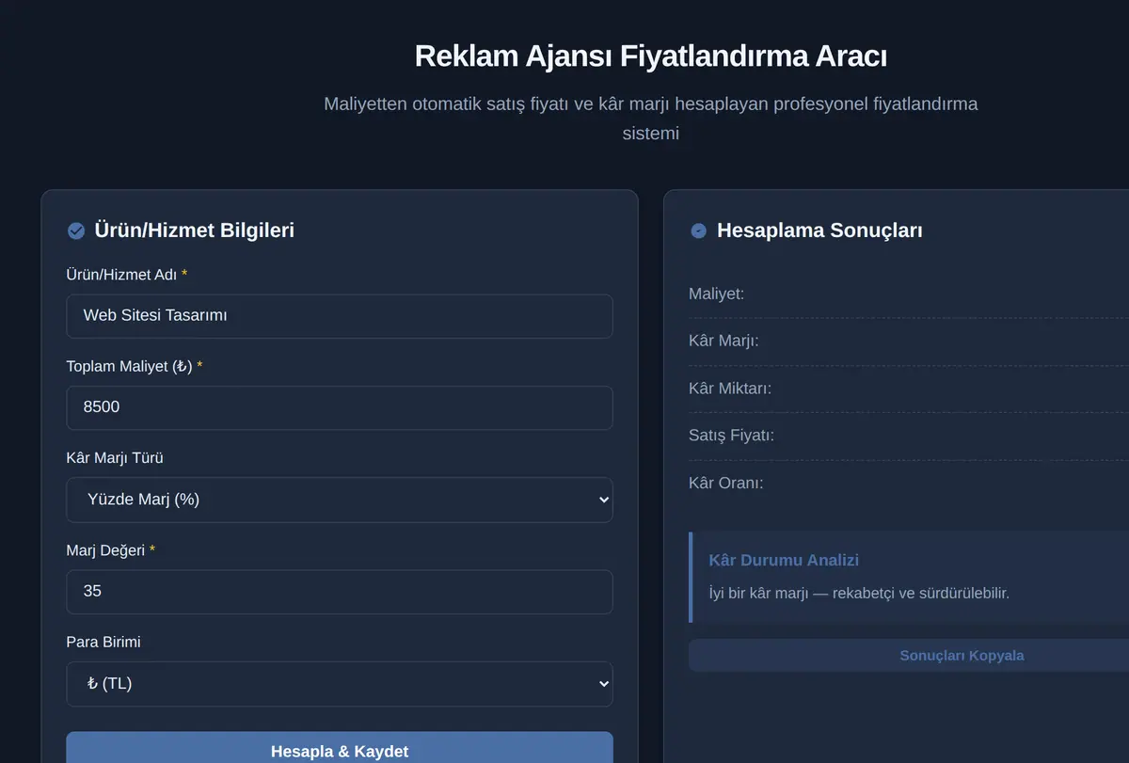Click the Hesapla & Kaydet button

pos(340,749)
